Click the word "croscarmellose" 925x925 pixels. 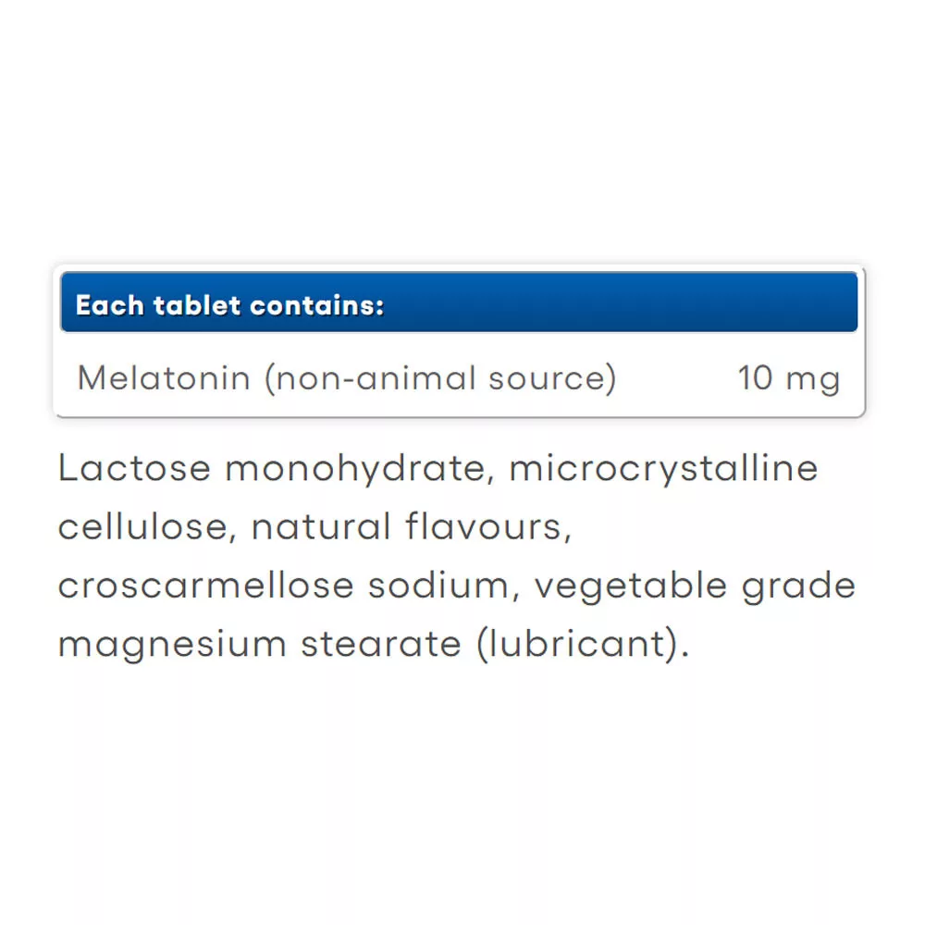pos(205,586)
